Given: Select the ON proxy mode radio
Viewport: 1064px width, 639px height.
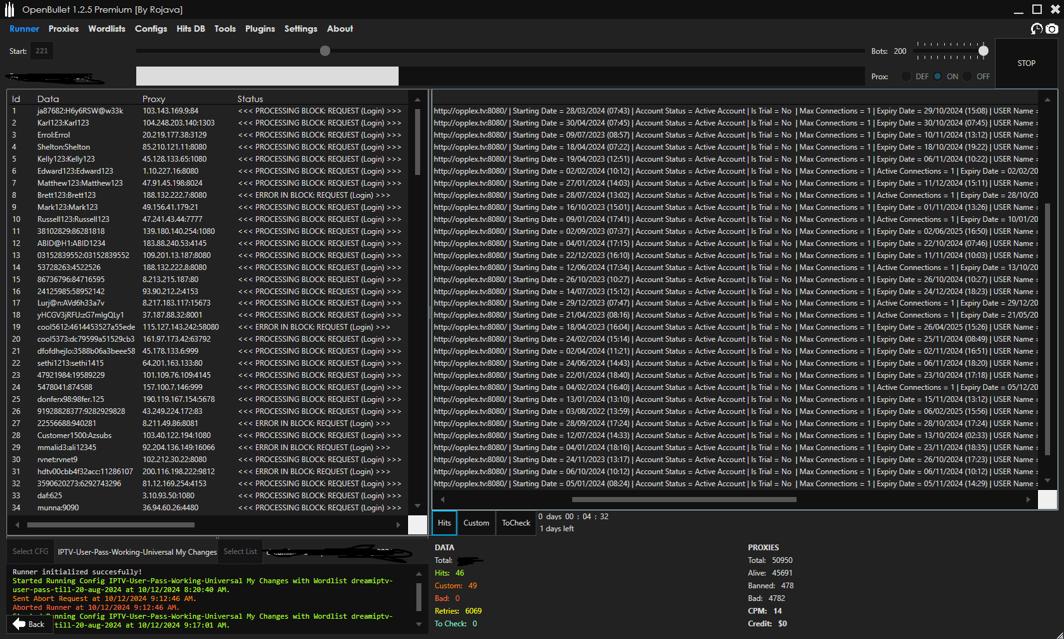Looking at the screenshot, I should click(938, 76).
